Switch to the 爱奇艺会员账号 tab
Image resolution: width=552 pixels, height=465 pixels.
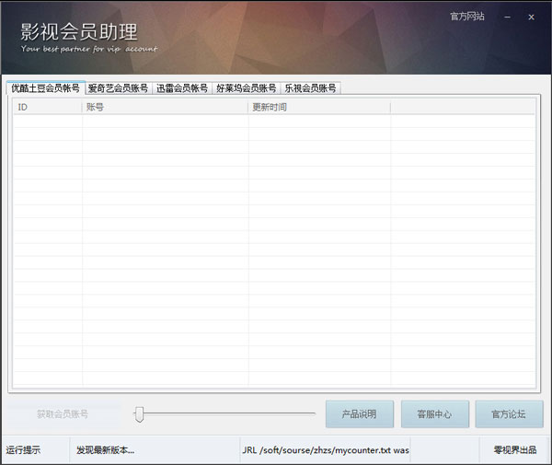coord(118,88)
